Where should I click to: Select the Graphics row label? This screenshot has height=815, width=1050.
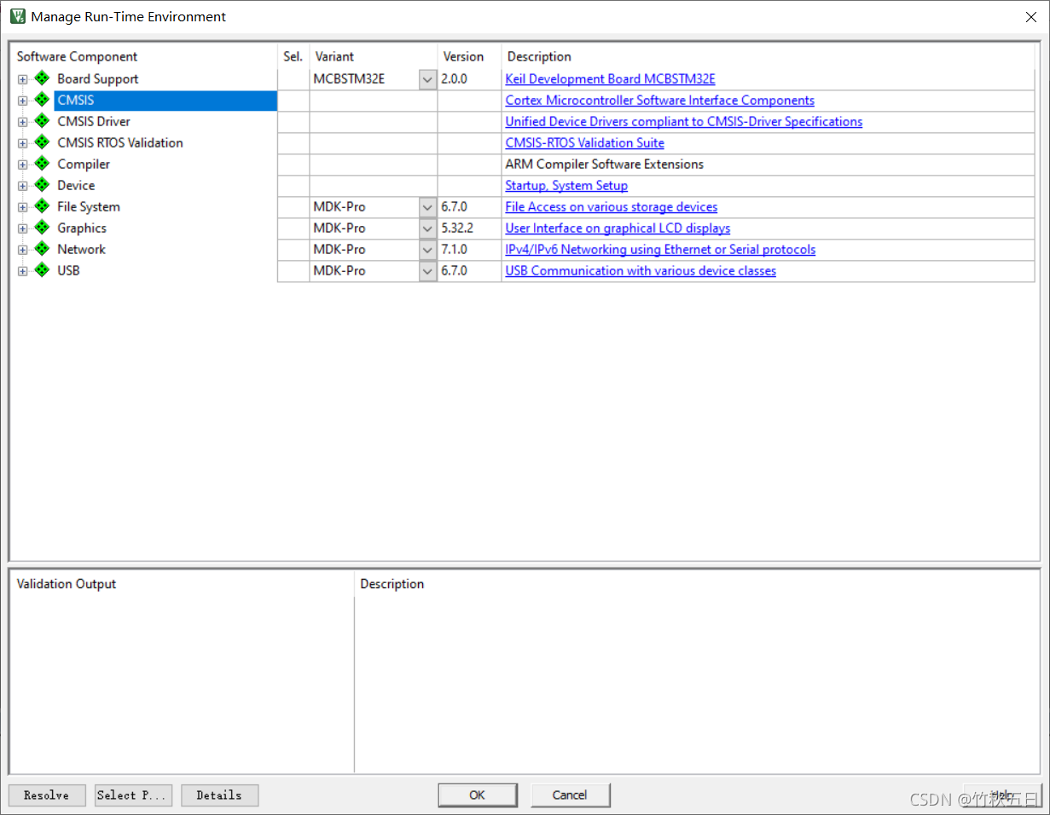pyautogui.click(x=82, y=228)
